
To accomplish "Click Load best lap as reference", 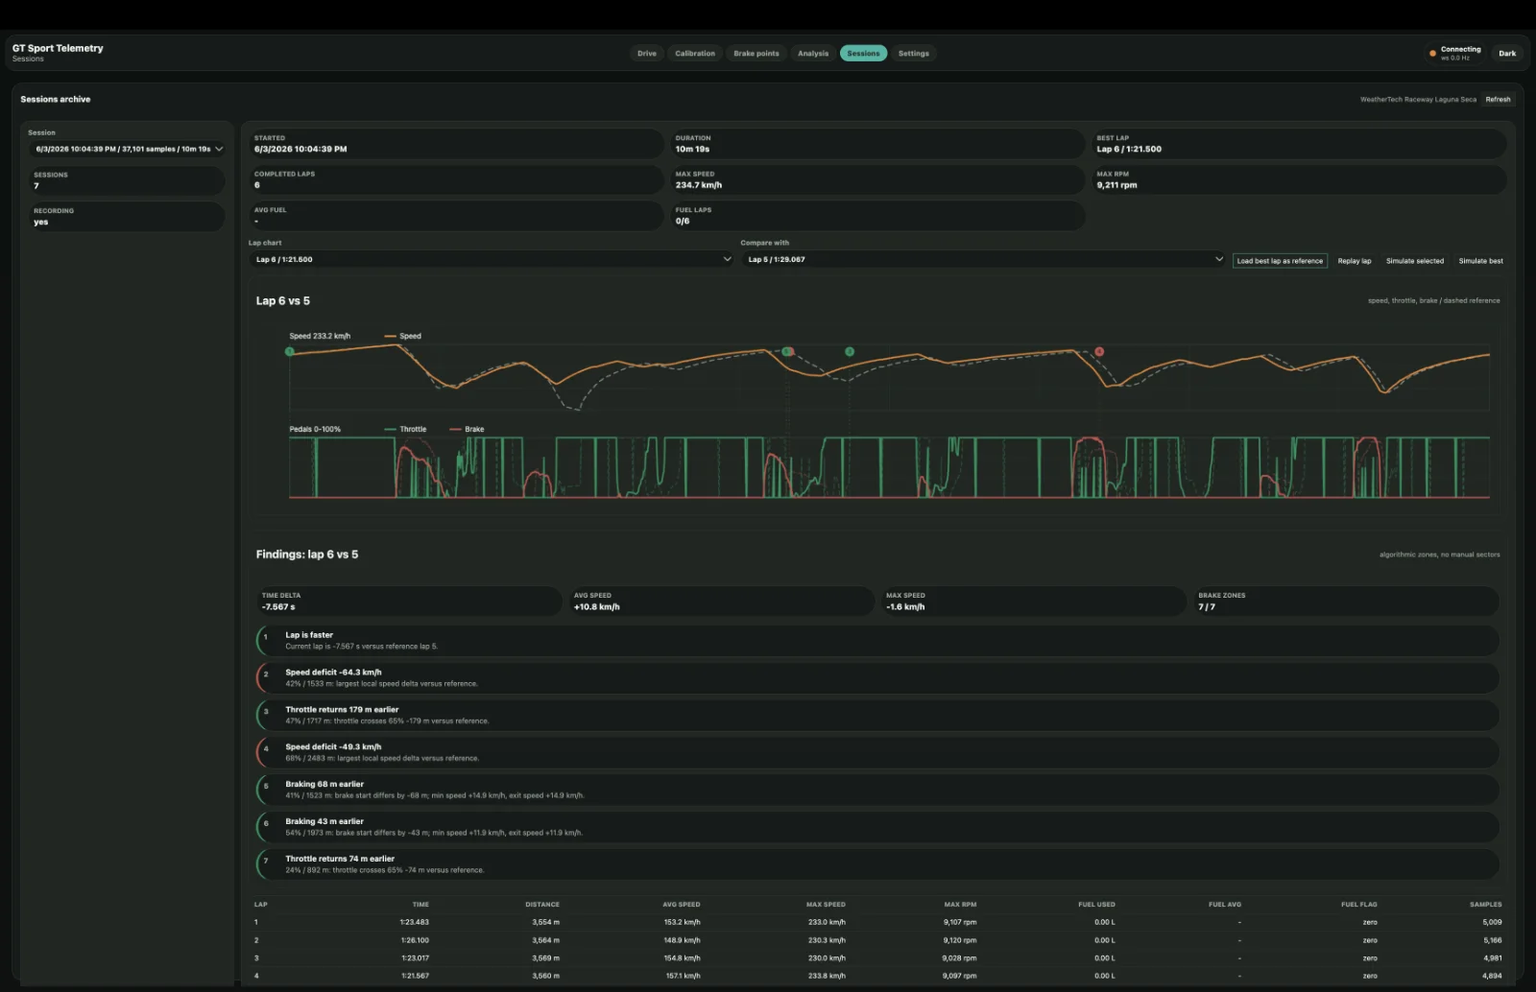I will tap(1280, 261).
